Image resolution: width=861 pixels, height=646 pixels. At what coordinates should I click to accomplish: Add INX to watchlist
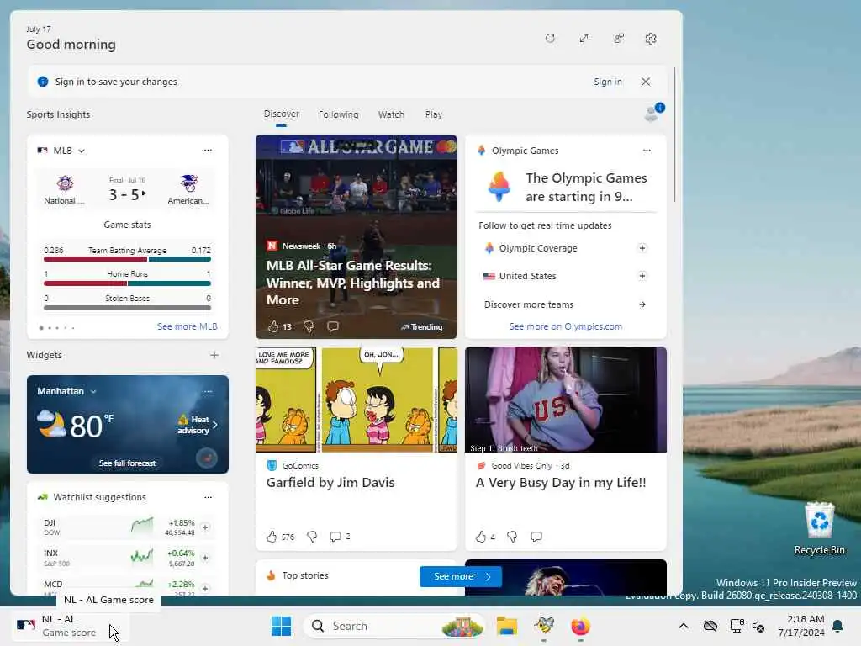coord(205,558)
